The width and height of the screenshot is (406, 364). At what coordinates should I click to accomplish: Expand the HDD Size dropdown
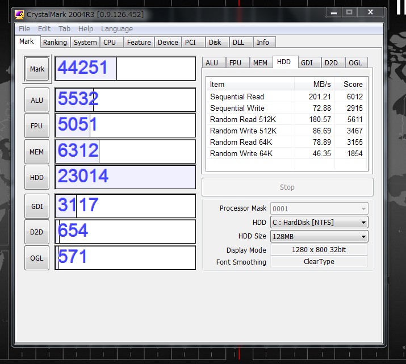[319, 236]
